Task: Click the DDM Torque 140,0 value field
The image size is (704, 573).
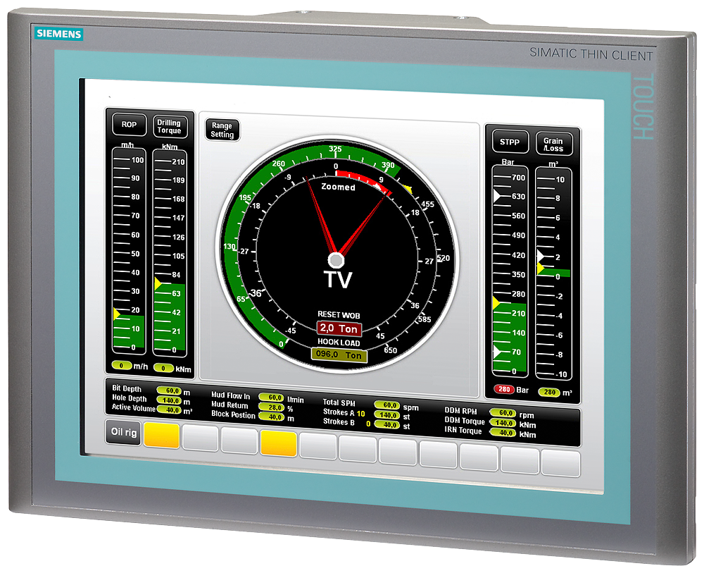Action: point(503,422)
